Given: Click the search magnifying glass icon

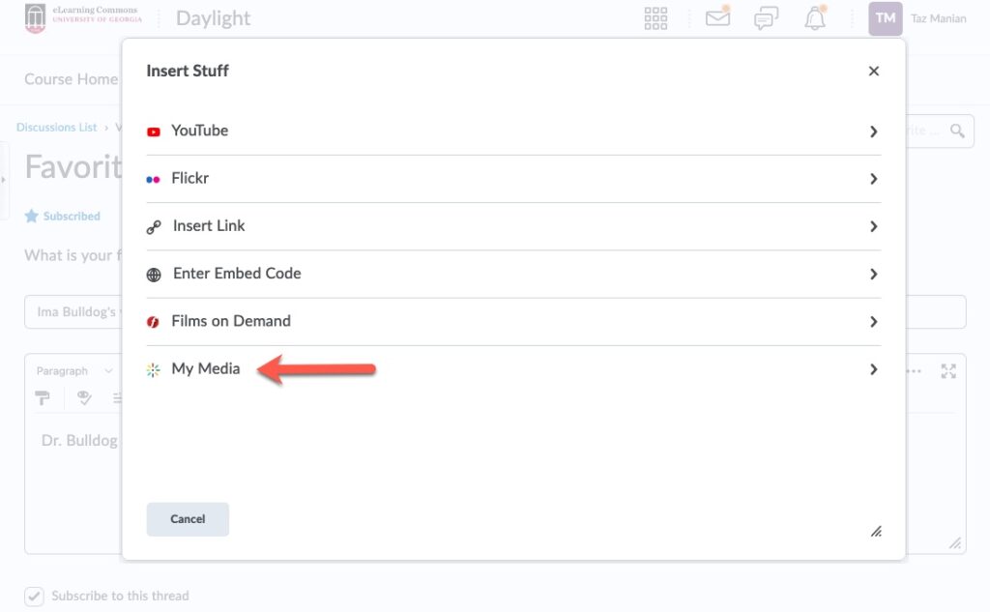Looking at the screenshot, I should tap(957, 131).
